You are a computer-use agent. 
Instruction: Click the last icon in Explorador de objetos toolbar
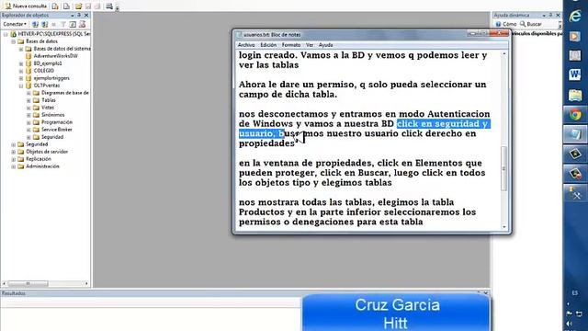[82, 25]
